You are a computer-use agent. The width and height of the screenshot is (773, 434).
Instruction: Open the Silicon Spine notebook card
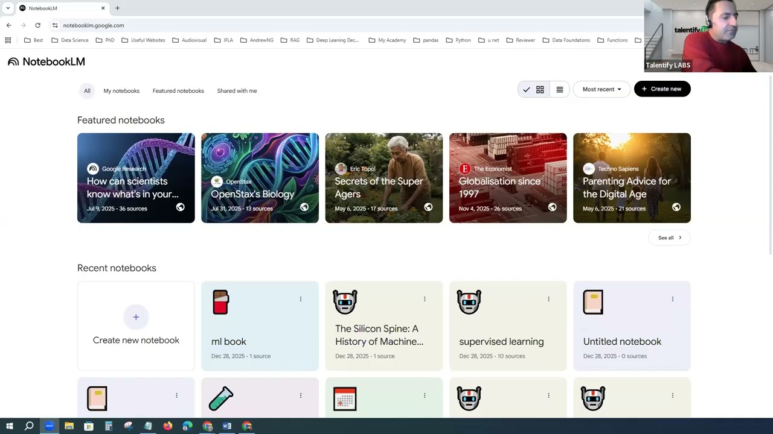click(384, 325)
